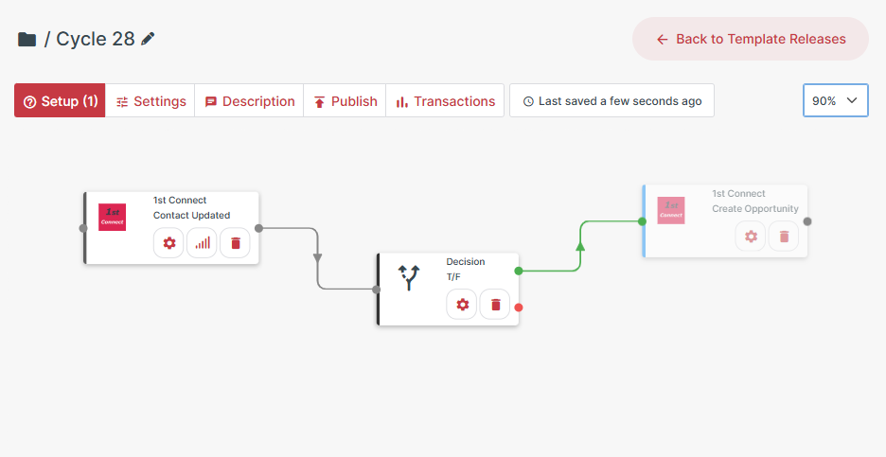Delete the Create Opportunity node
This screenshot has height=457, width=886.
point(784,237)
